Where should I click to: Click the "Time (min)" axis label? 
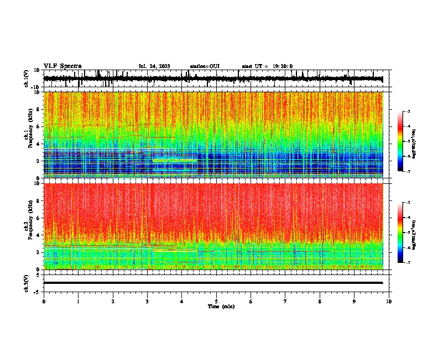tap(221, 307)
